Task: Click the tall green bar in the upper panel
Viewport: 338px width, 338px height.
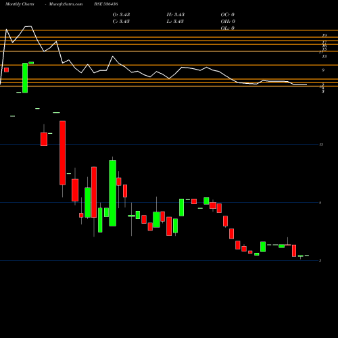Action: [25, 78]
